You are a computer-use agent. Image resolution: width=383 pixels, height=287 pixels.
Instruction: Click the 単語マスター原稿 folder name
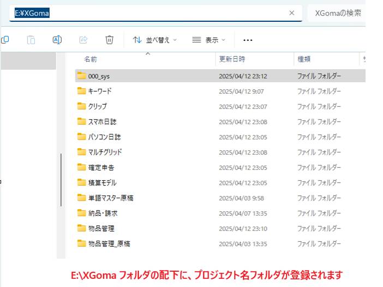coord(111,198)
